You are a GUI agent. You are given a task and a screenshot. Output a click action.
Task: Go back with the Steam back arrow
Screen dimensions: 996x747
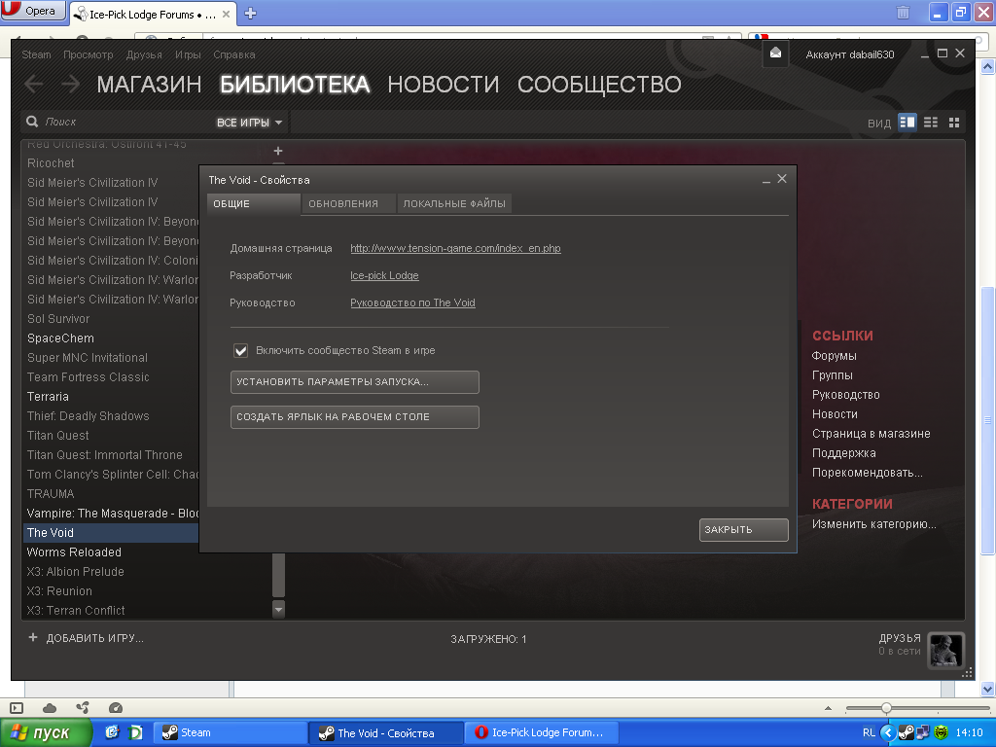(34, 84)
